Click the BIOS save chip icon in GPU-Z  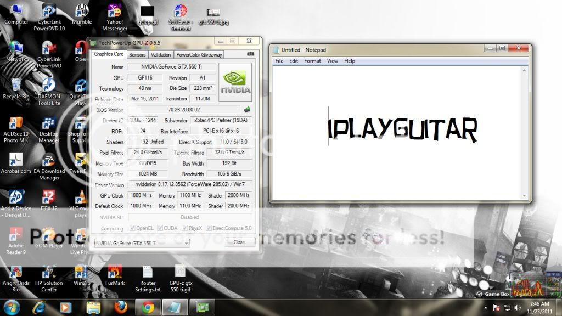coord(247,110)
